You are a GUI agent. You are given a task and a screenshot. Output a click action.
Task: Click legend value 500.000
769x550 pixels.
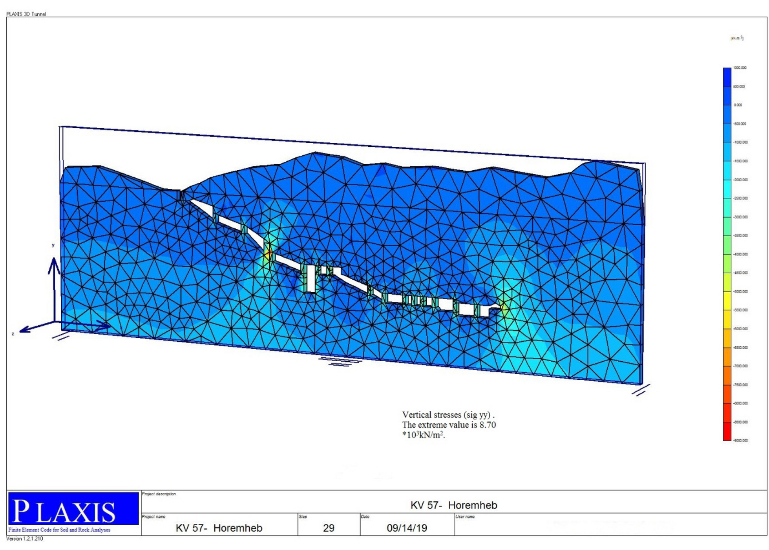click(x=739, y=87)
